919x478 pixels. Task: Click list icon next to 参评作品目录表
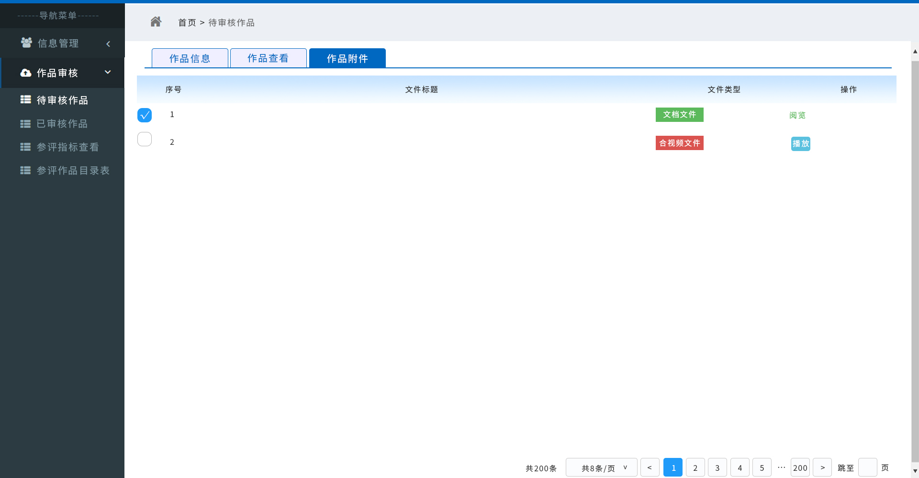coord(25,171)
